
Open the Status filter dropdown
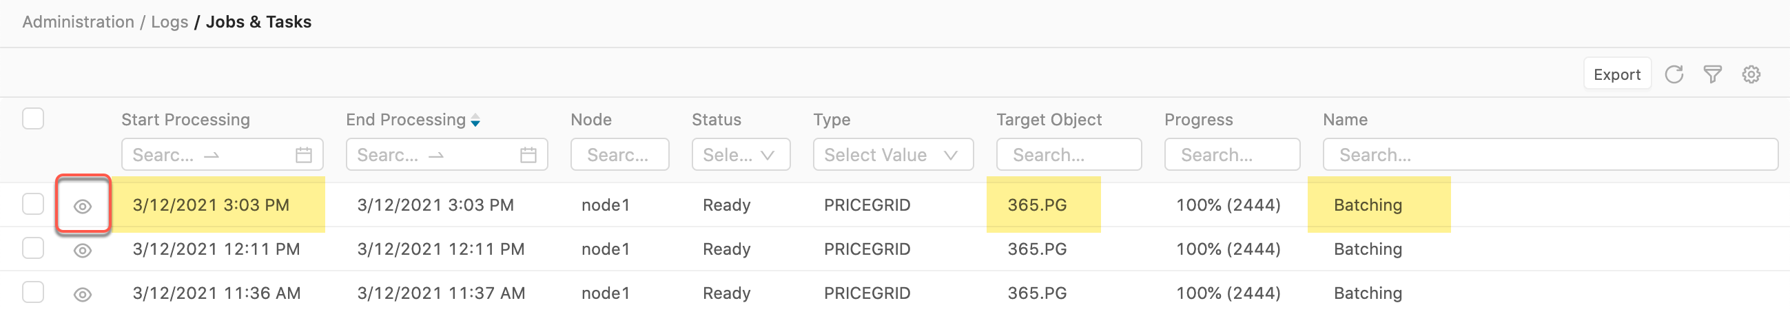tap(741, 155)
